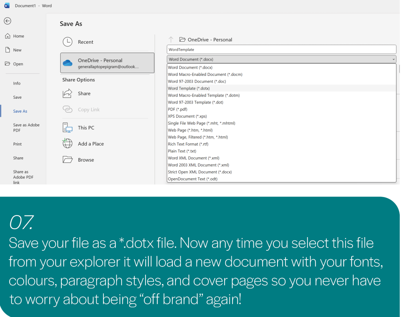401x317 pixels.
Task: Click the Home house icon
Action: [8, 36]
